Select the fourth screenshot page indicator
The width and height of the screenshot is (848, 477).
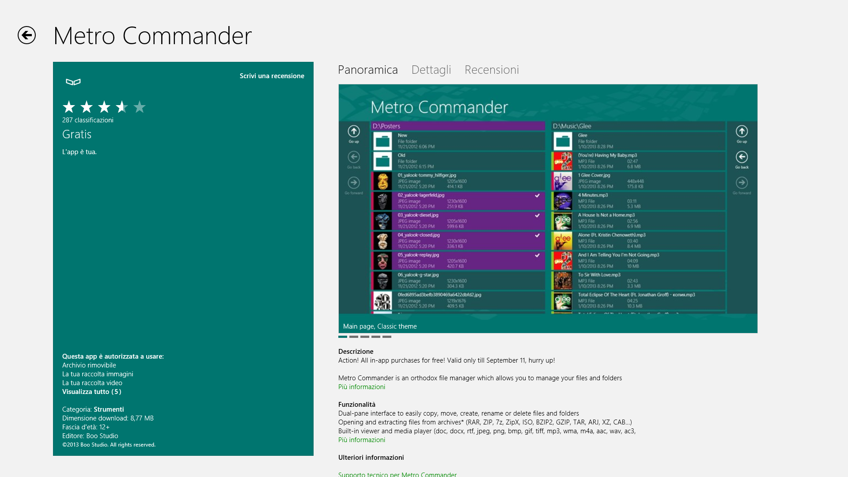coord(376,337)
